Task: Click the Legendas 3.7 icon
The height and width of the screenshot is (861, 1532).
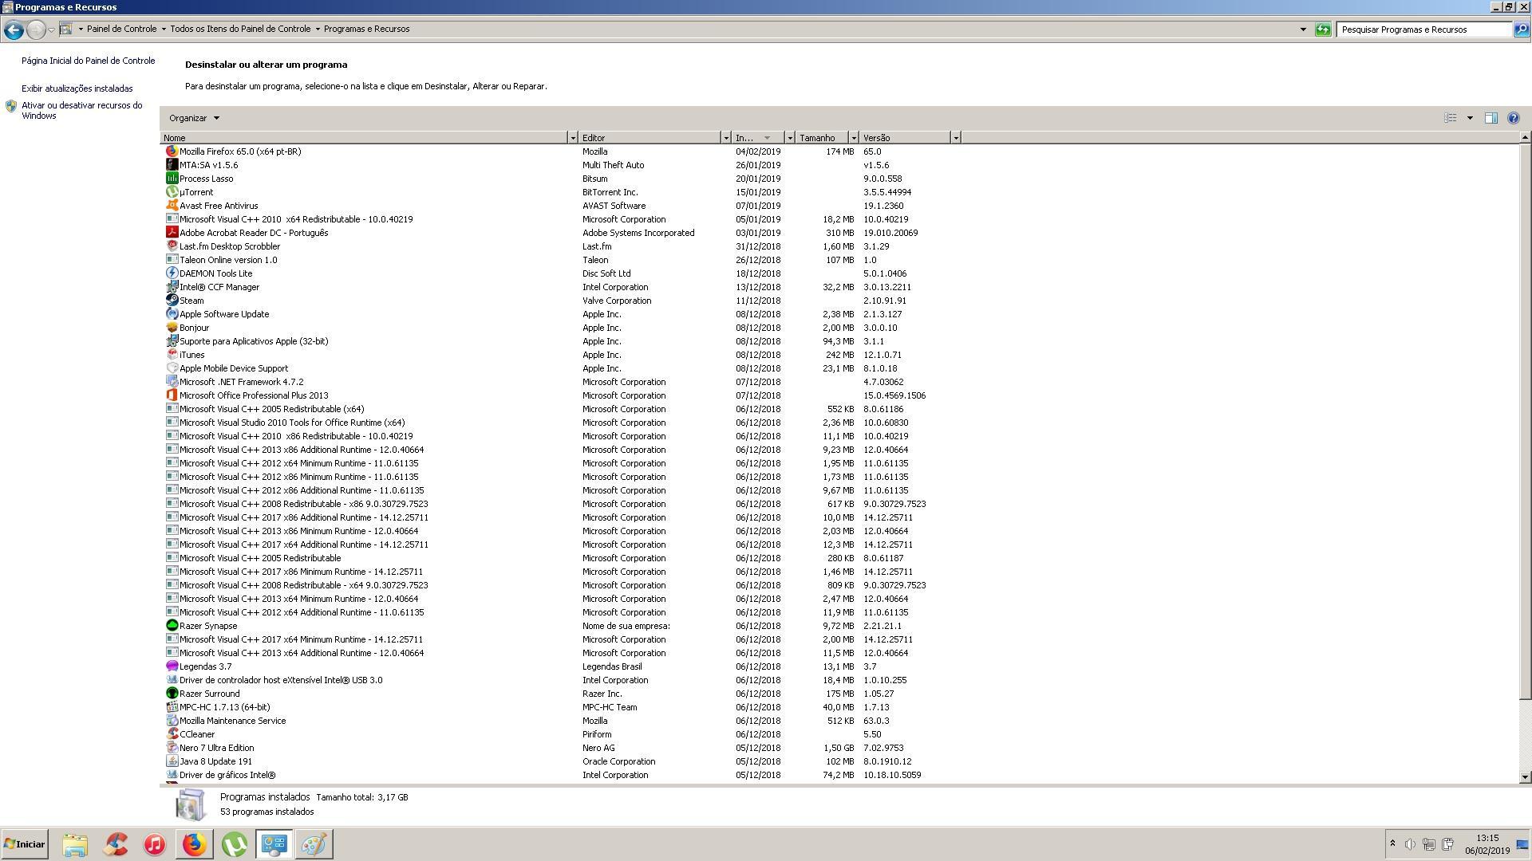Action: 172,666
